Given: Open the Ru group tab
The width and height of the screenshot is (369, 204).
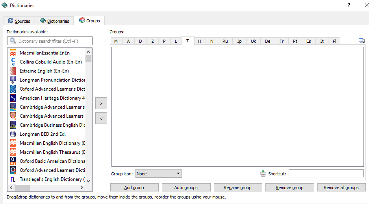Looking at the screenshot, I should (225, 41).
